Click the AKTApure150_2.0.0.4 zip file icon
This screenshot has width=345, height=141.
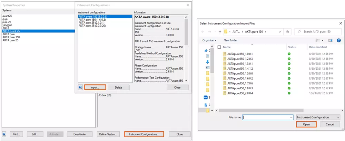(x=225, y=93)
